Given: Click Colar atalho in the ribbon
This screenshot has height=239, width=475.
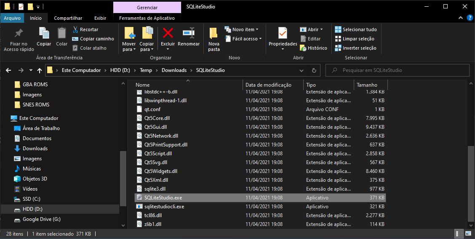Looking at the screenshot, I should (x=89, y=48).
